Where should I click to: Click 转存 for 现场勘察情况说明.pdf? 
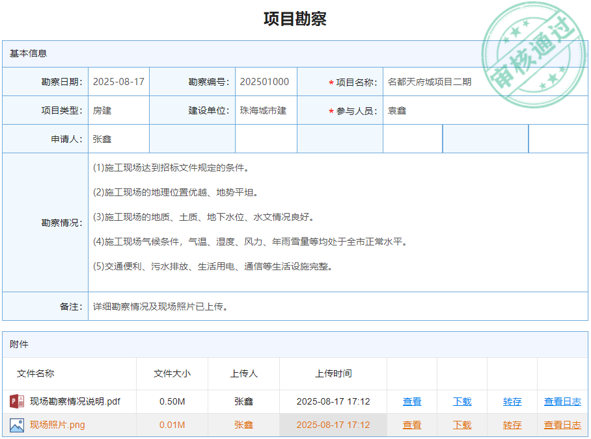coord(512,402)
